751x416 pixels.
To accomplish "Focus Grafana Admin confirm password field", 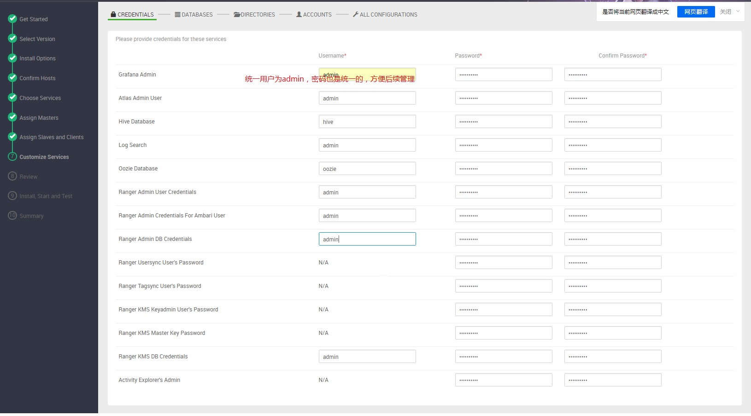I will (x=613, y=75).
